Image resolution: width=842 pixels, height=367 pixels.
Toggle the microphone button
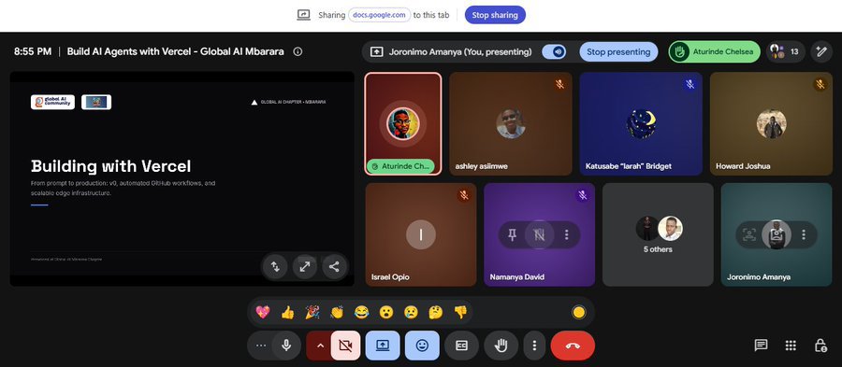286,346
